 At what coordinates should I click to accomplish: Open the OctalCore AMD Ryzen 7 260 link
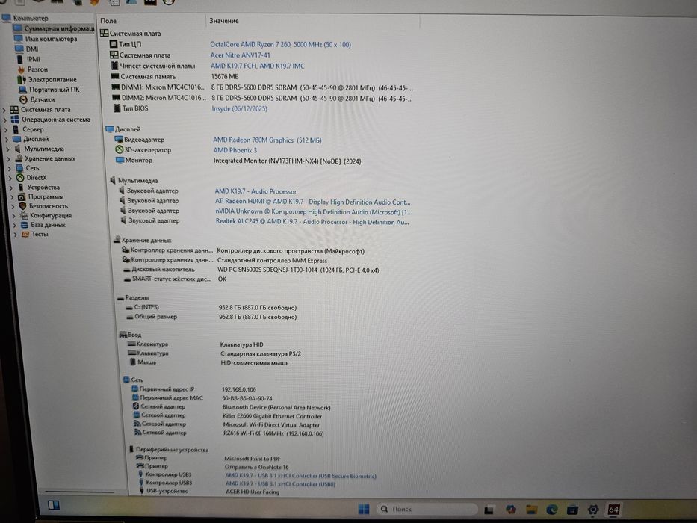pyautogui.click(x=280, y=45)
